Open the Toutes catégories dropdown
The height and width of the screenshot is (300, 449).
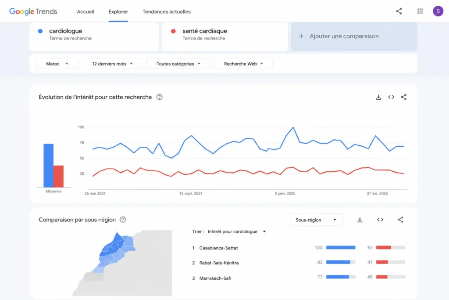[178, 64]
